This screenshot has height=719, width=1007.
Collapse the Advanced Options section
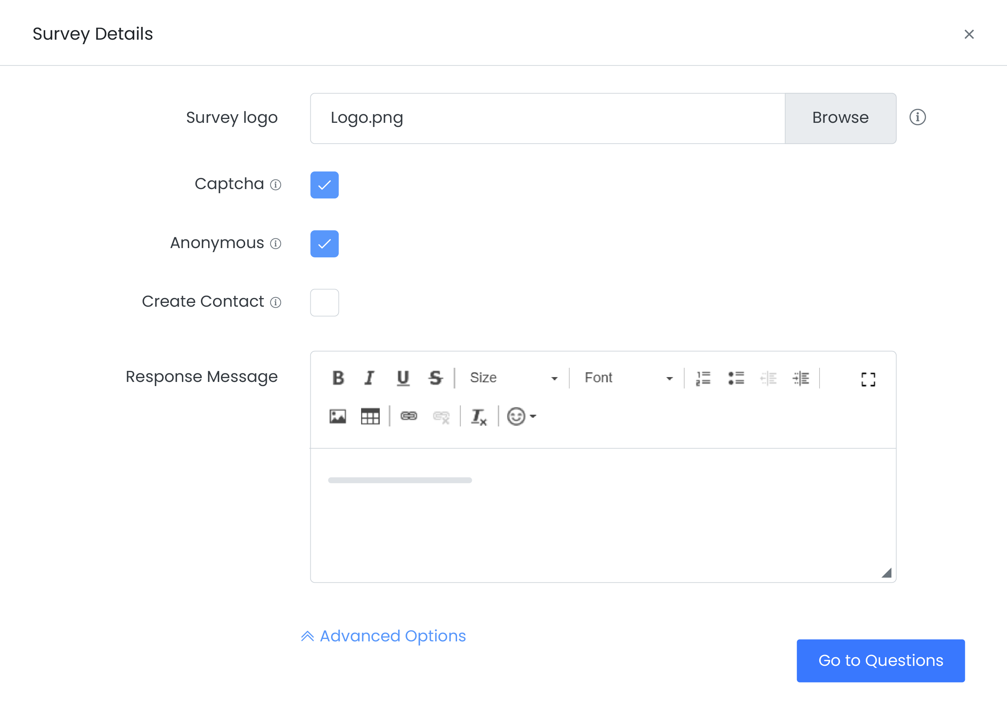[x=384, y=636]
